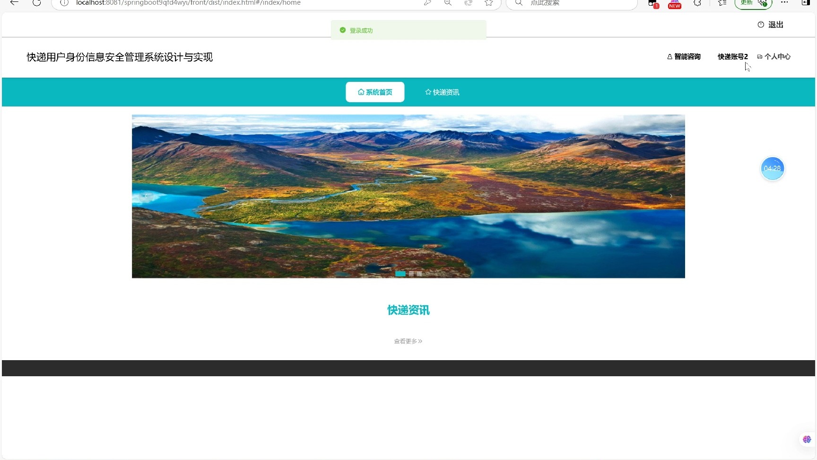
Task: Click the 快递账号2 account name
Action: pos(732,57)
